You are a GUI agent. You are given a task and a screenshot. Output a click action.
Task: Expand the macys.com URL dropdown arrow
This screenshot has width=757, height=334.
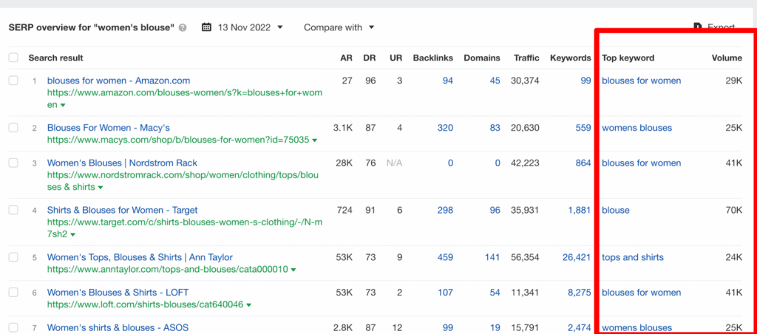(315, 140)
